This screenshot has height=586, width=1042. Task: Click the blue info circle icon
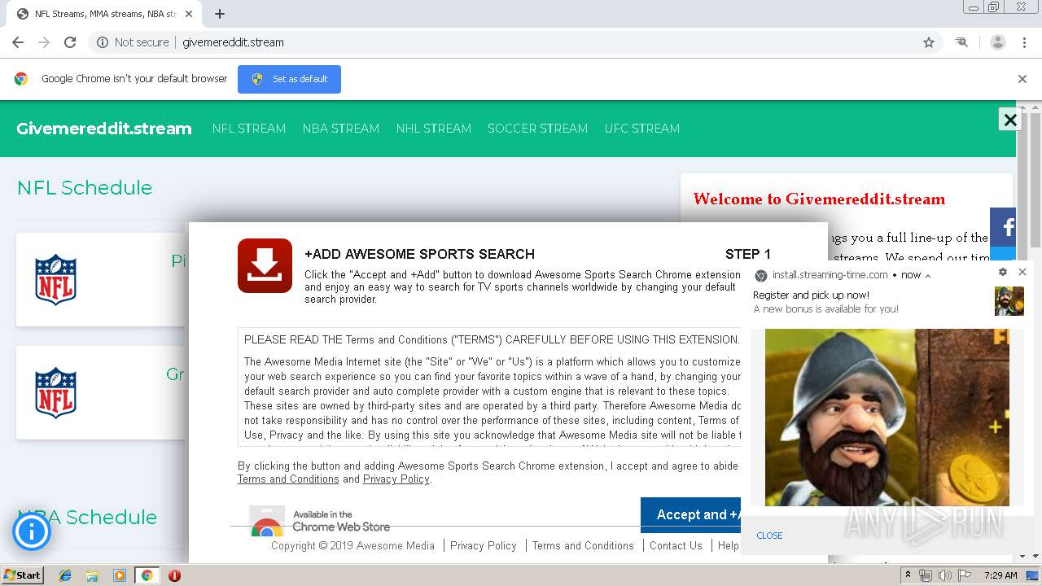click(32, 532)
